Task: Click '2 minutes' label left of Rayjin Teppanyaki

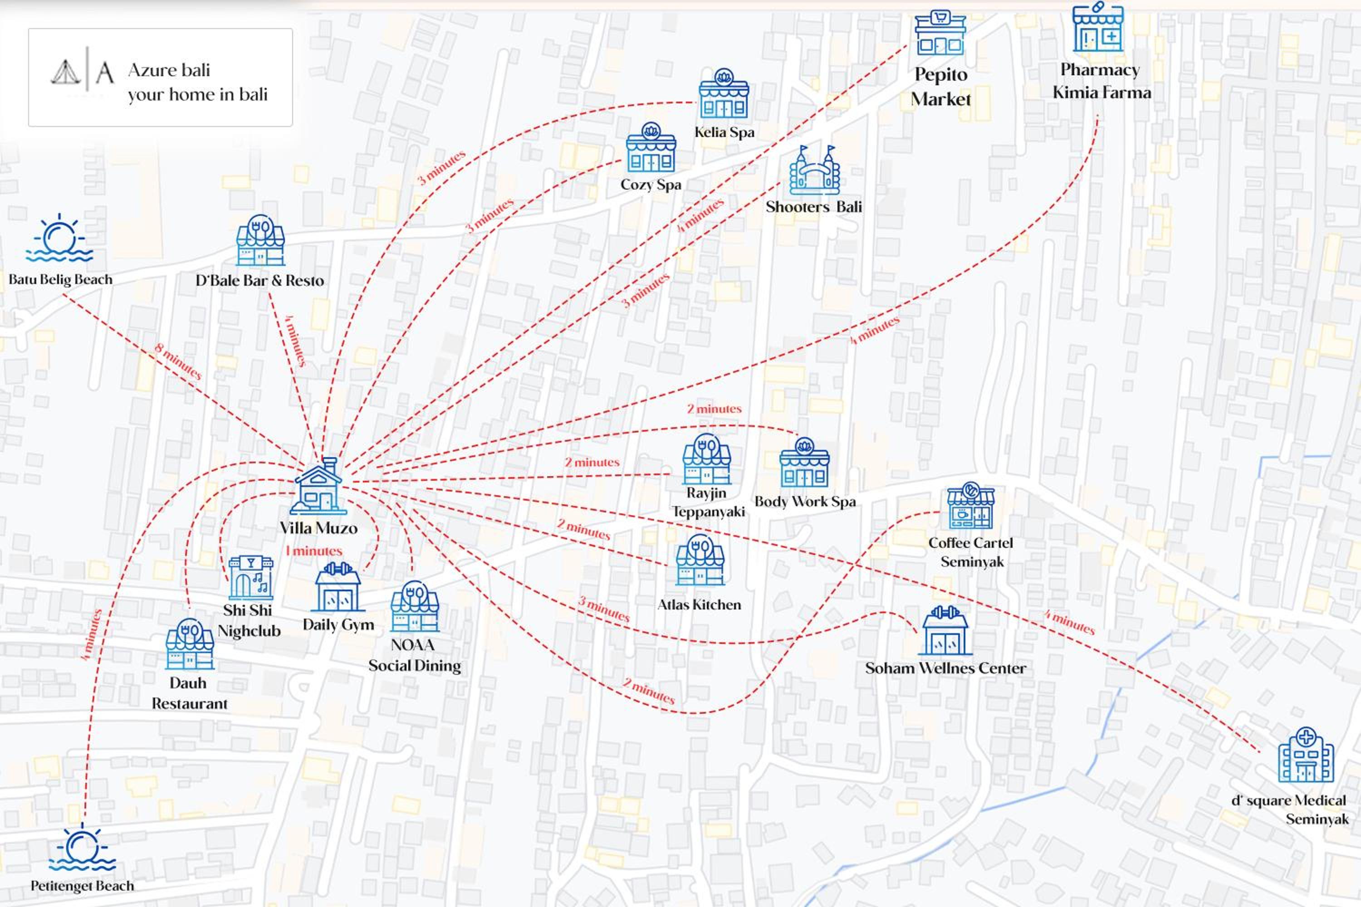Action: [592, 462]
